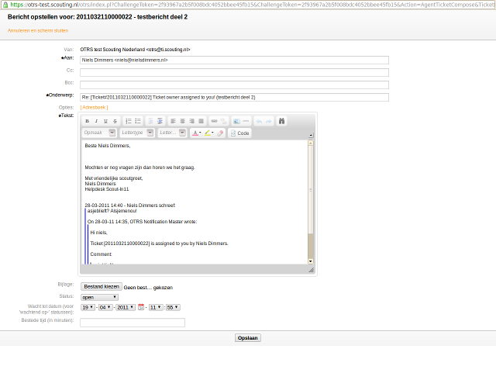Click into the Cc field
This screenshot has width=496, height=387.
tap(234, 72)
